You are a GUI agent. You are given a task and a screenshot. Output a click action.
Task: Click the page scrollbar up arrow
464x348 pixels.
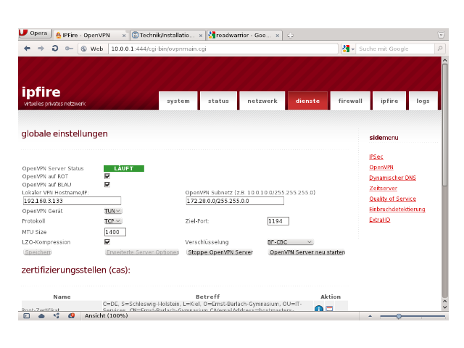click(444, 60)
